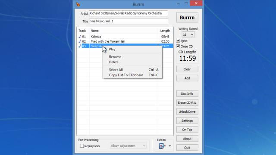Open the Album adjustment dropdown
276x155 pixels.
(128, 146)
